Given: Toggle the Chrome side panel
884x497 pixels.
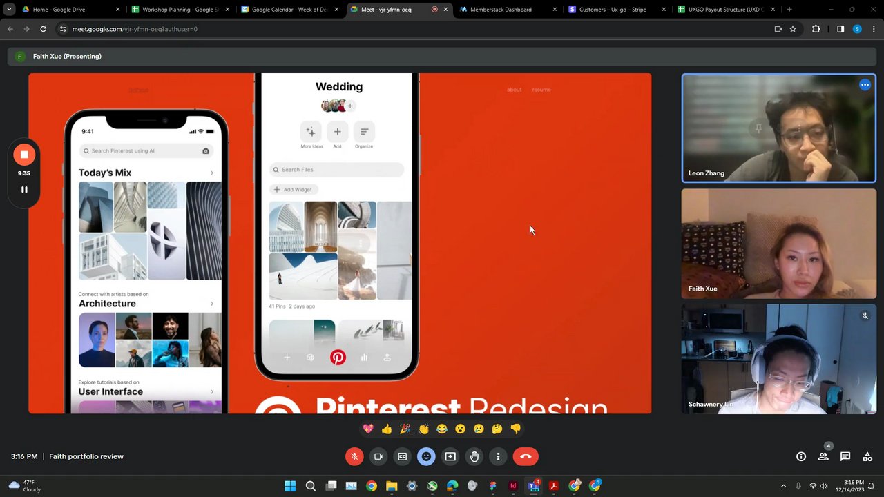Looking at the screenshot, I should pyautogui.click(x=840, y=29).
